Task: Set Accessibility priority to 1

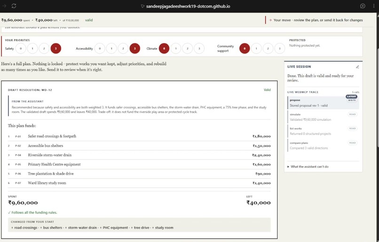Action: [111, 48]
